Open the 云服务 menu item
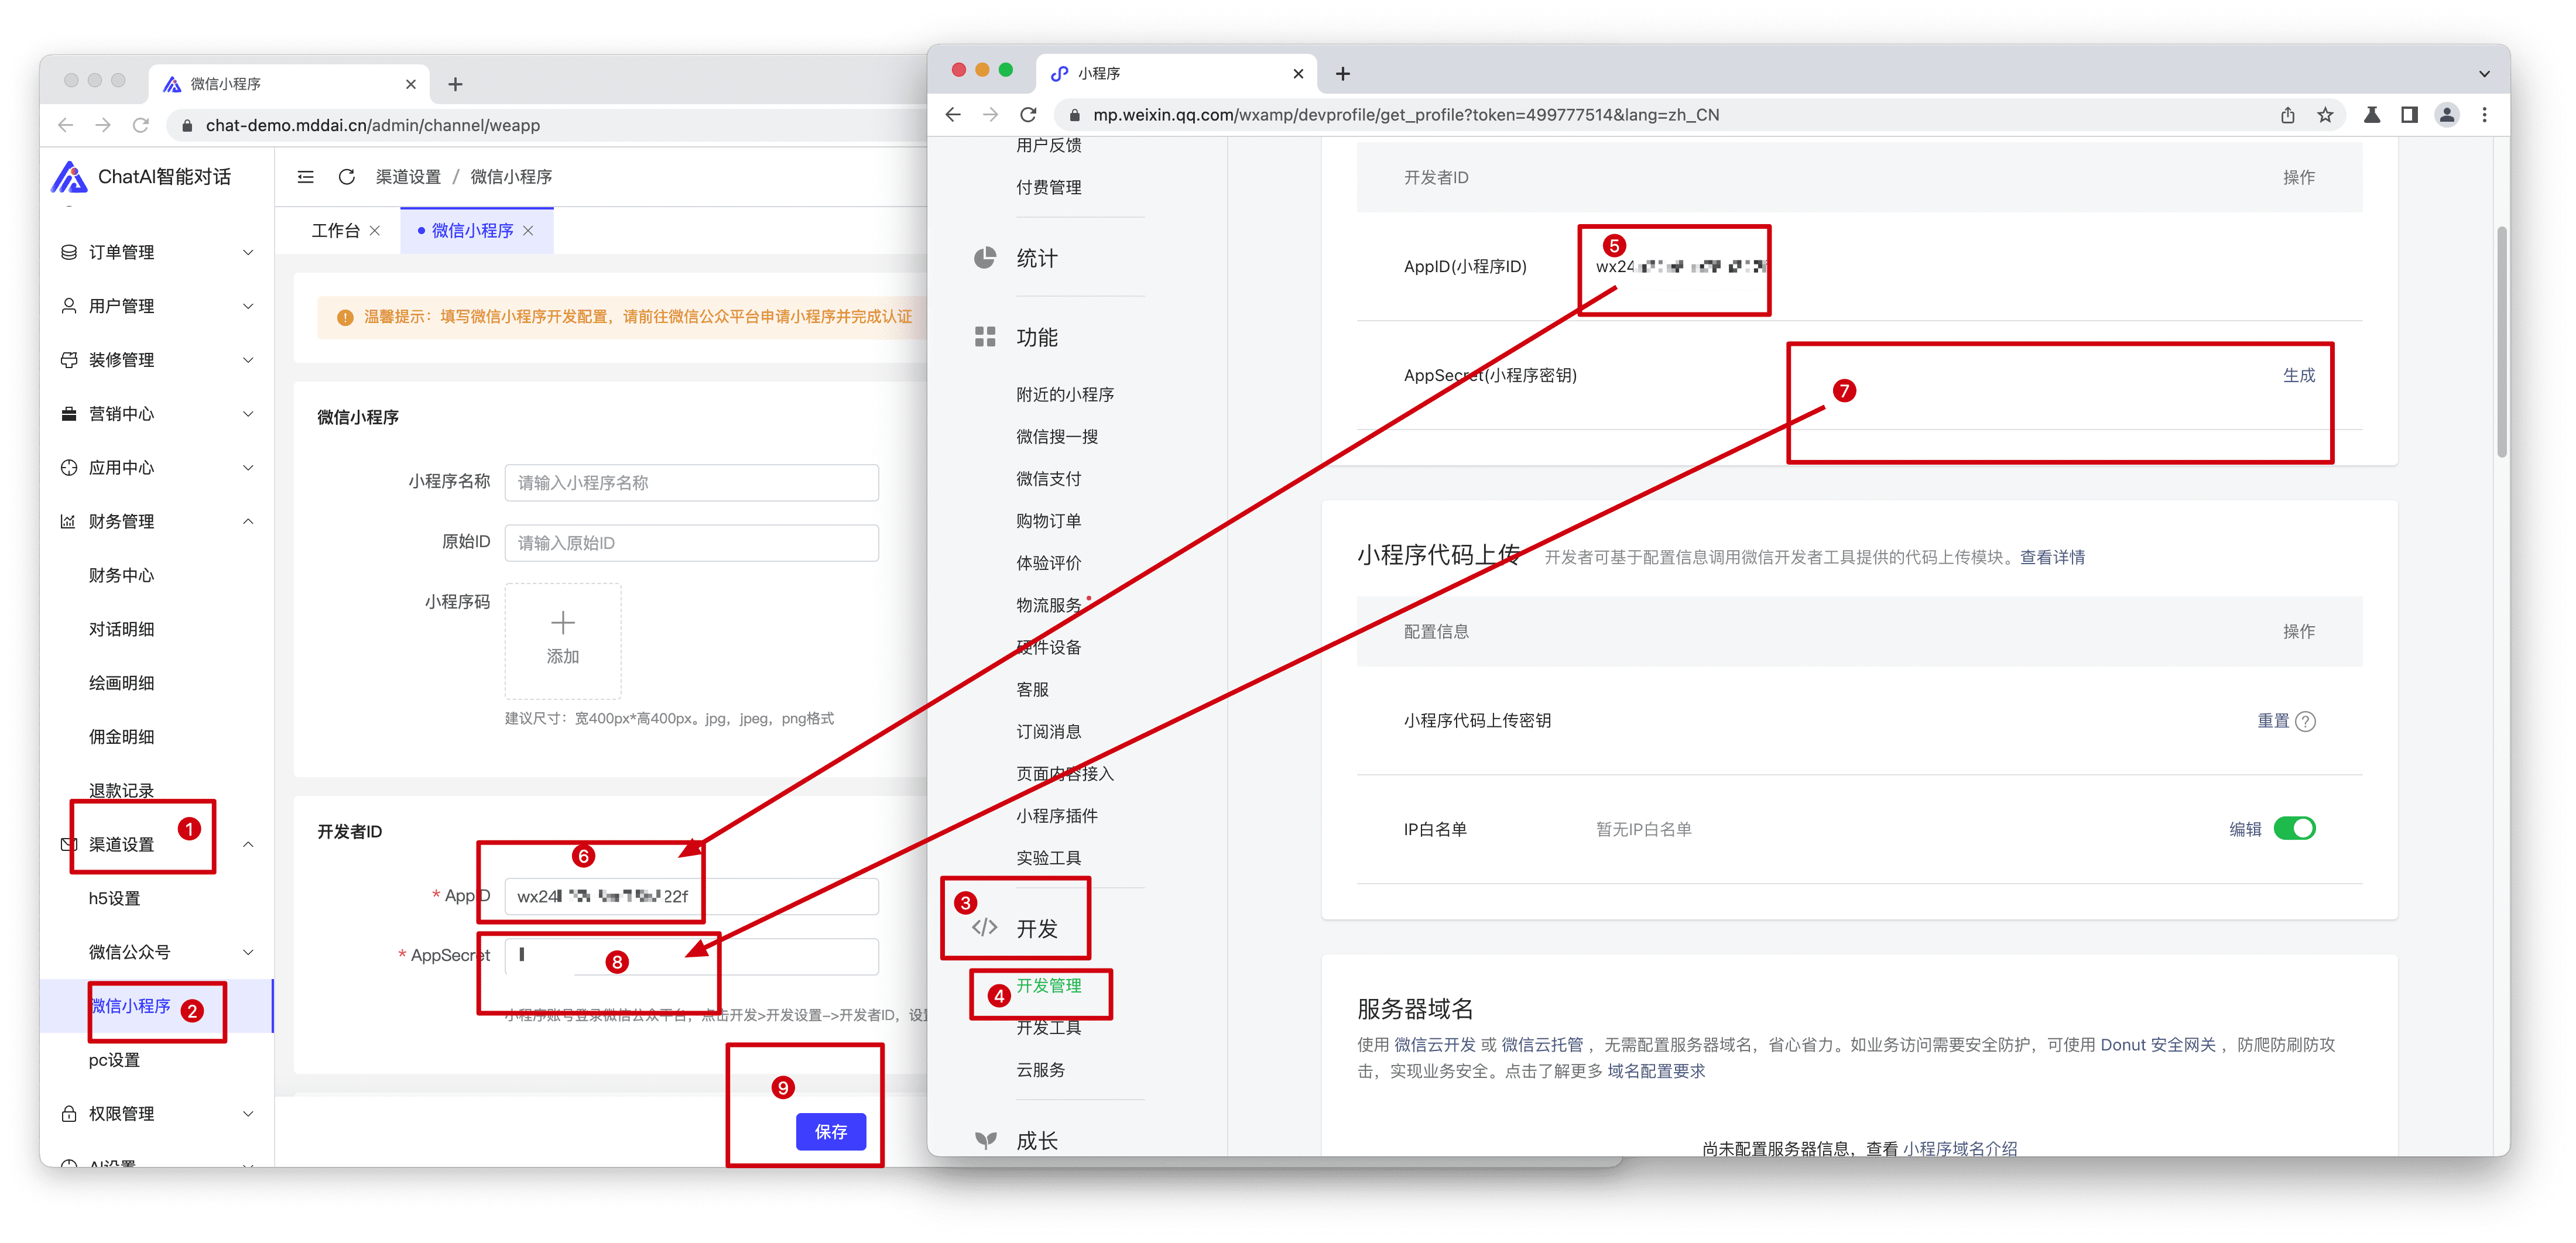The image size is (2576, 1243). tap(1041, 1069)
